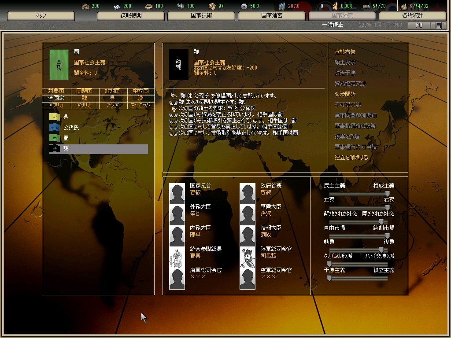Filter countries by 漢 faction
The image size is (451, 338).
[x=140, y=98]
